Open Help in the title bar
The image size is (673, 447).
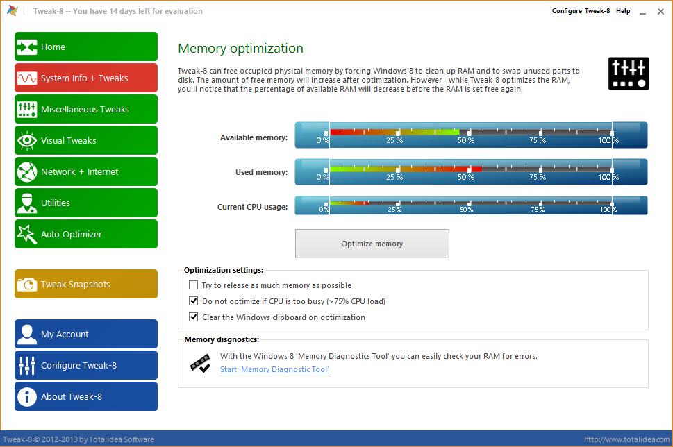coord(623,11)
